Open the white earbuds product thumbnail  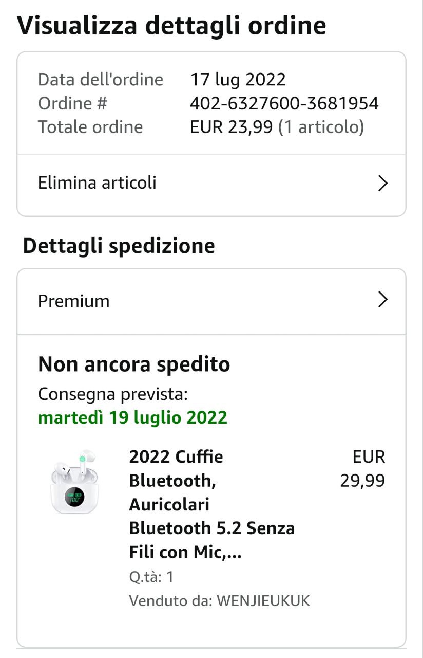(x=75, y=482)
